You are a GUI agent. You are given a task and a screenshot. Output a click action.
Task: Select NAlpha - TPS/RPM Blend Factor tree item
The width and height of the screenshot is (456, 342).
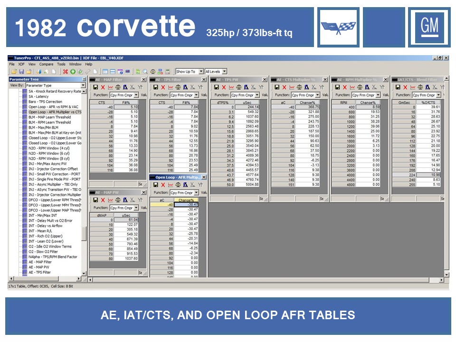point(53,257)
